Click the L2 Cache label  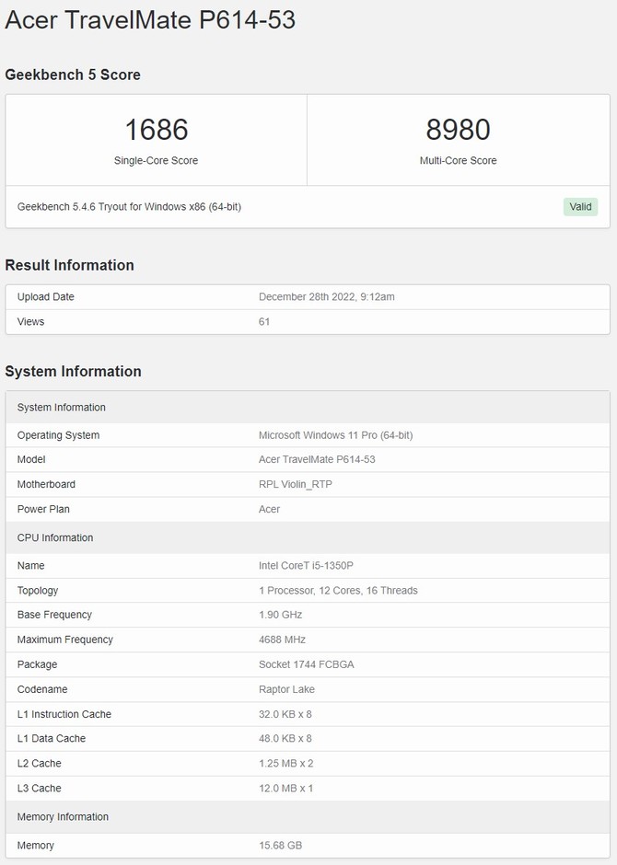(40, 763)
